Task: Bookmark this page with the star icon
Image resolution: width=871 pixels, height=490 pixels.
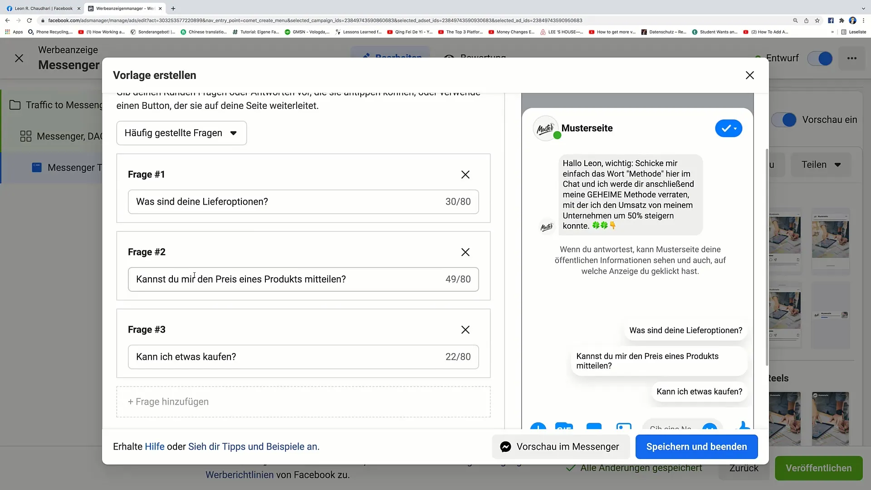Action: click(817, 20)
